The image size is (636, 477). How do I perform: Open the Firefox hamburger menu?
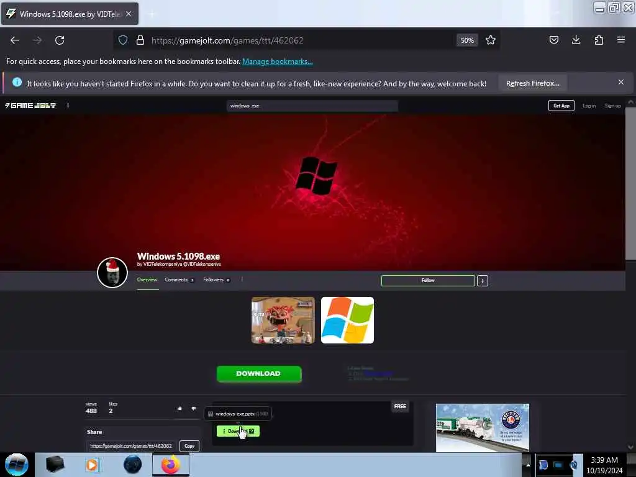[x=621, y=40]
